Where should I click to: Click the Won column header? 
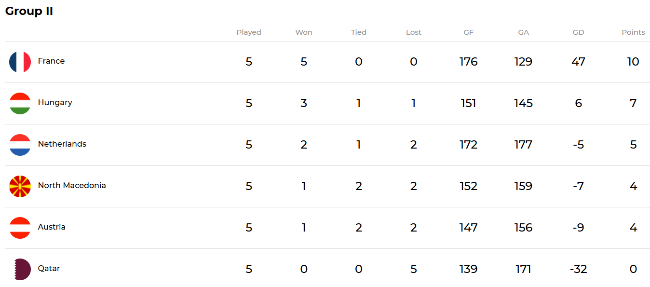click(304, 32)
